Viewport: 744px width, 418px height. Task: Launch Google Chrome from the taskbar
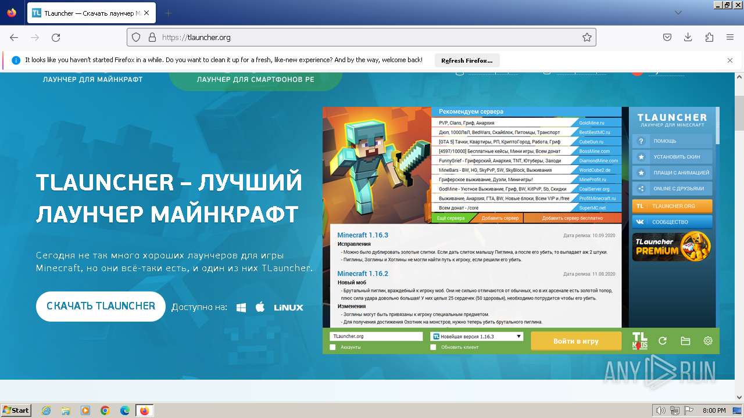[x=105, y=410]
